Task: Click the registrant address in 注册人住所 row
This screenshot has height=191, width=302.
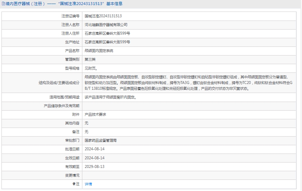Action: coord(107,34)
